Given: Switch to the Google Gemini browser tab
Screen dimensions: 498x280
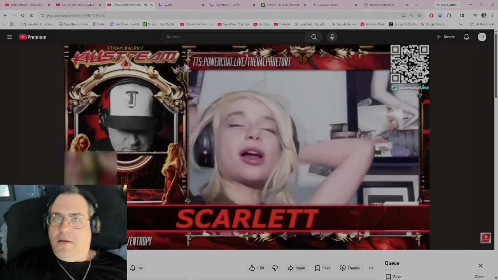Looking at the screenshot, I should (x=335, y=5).
